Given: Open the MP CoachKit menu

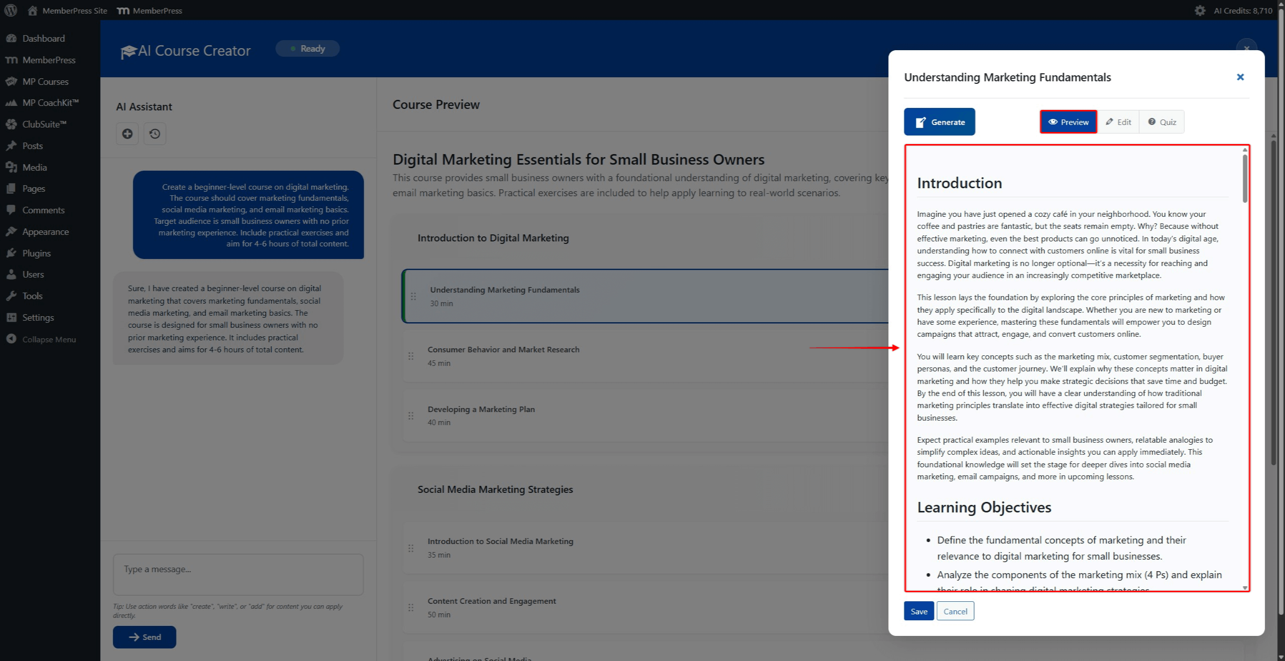Looking at the screenshot, I should [x=50, y=102].
